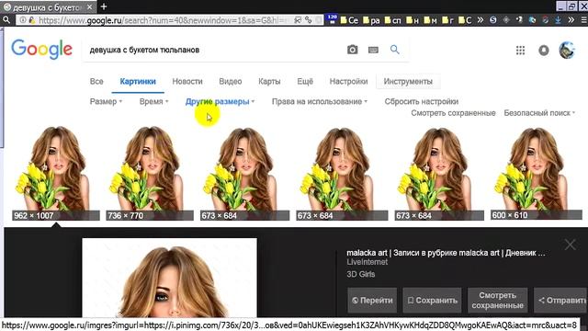Click the Google search text field

215,50
